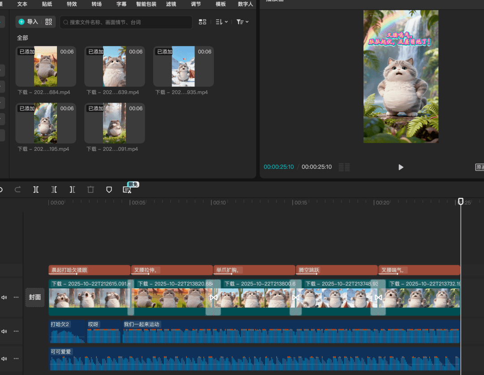The height and width of the screenshot is (375, 484).
Task: Click the delete-right trim icon
Action: (72, 190)
